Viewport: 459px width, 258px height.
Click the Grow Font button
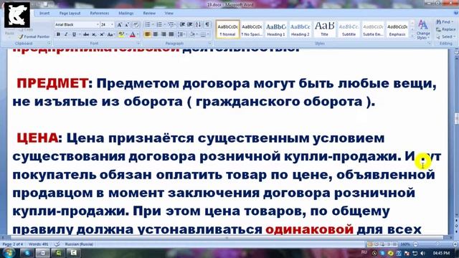click(120, 25)
